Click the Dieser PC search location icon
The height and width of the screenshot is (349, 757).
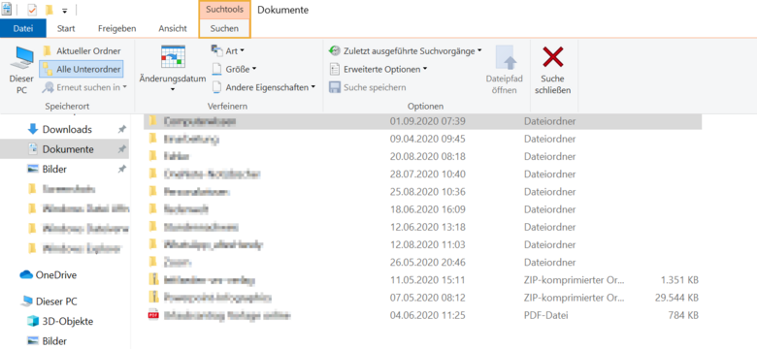[x=21, y=71]
